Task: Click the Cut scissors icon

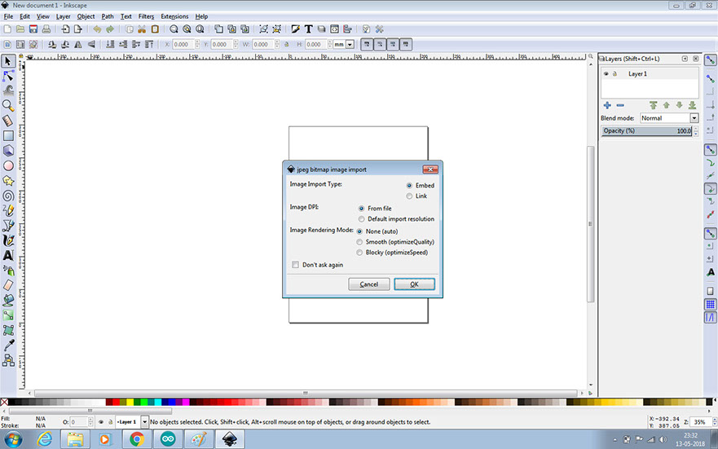Action: [142, 29]
